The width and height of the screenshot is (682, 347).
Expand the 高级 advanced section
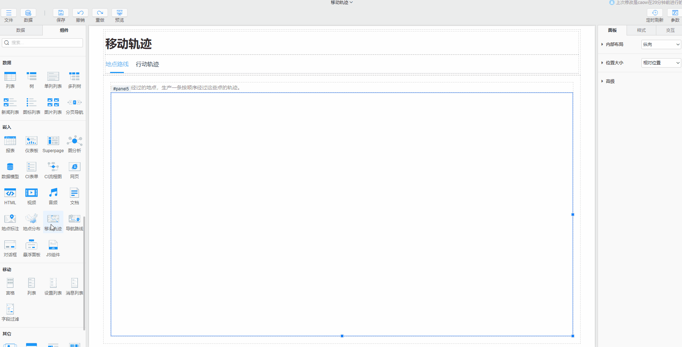coord(610,81)
